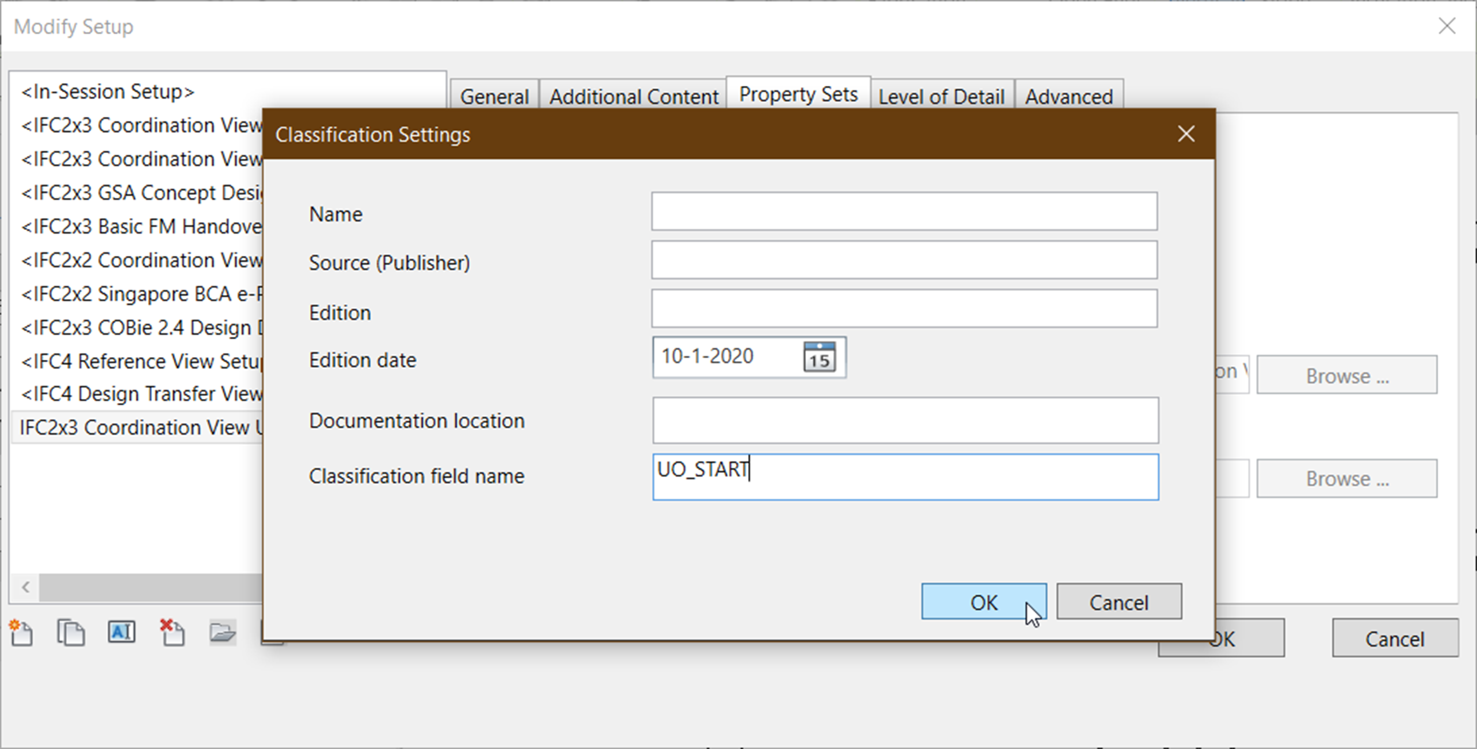Select the In-Session Setup entry
The width and height of the screenshot is (1477, 749).
108,92
